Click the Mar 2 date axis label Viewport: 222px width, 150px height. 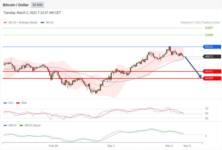click(169, 146)
